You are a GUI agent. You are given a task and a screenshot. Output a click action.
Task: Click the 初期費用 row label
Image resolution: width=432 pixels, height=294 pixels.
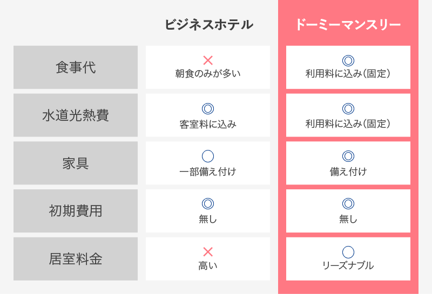click(x=76, y=211)
